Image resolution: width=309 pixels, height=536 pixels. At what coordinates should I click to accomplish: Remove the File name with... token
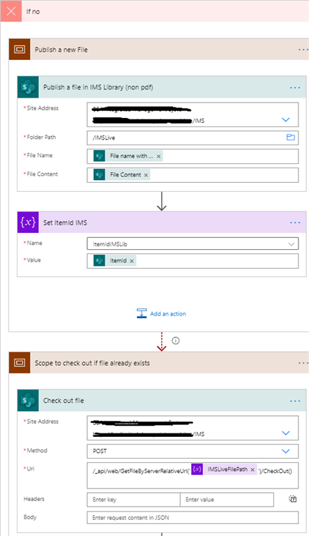click(x=158, y=156)
